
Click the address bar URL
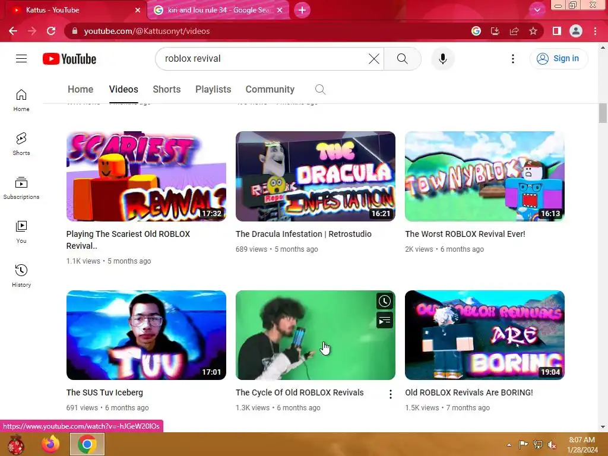(x=147, y=31)
